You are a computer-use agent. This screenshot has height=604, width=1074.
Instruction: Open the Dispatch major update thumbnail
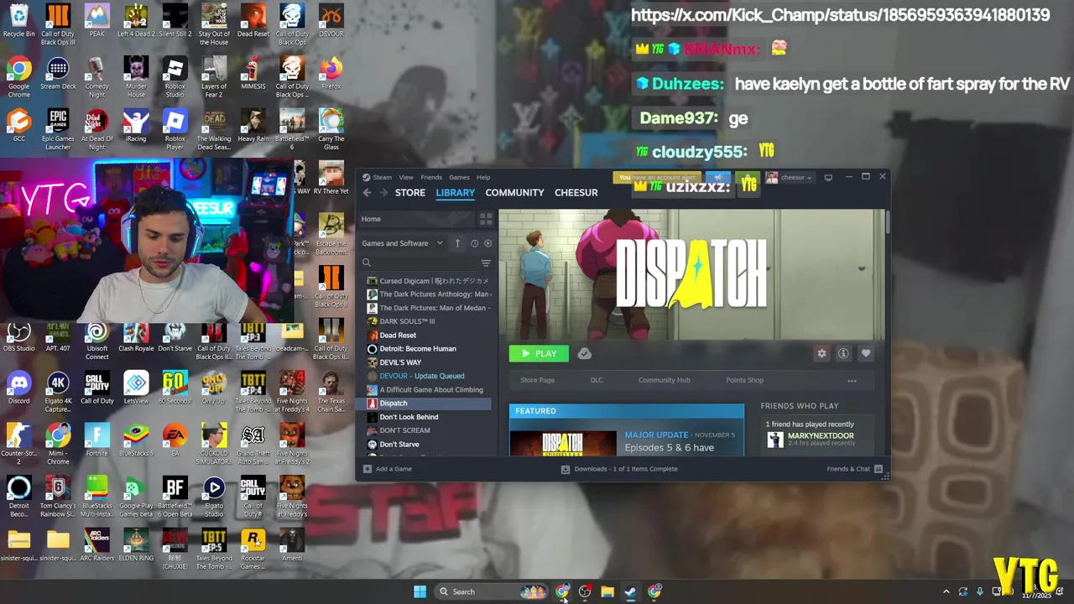(563, 443)
